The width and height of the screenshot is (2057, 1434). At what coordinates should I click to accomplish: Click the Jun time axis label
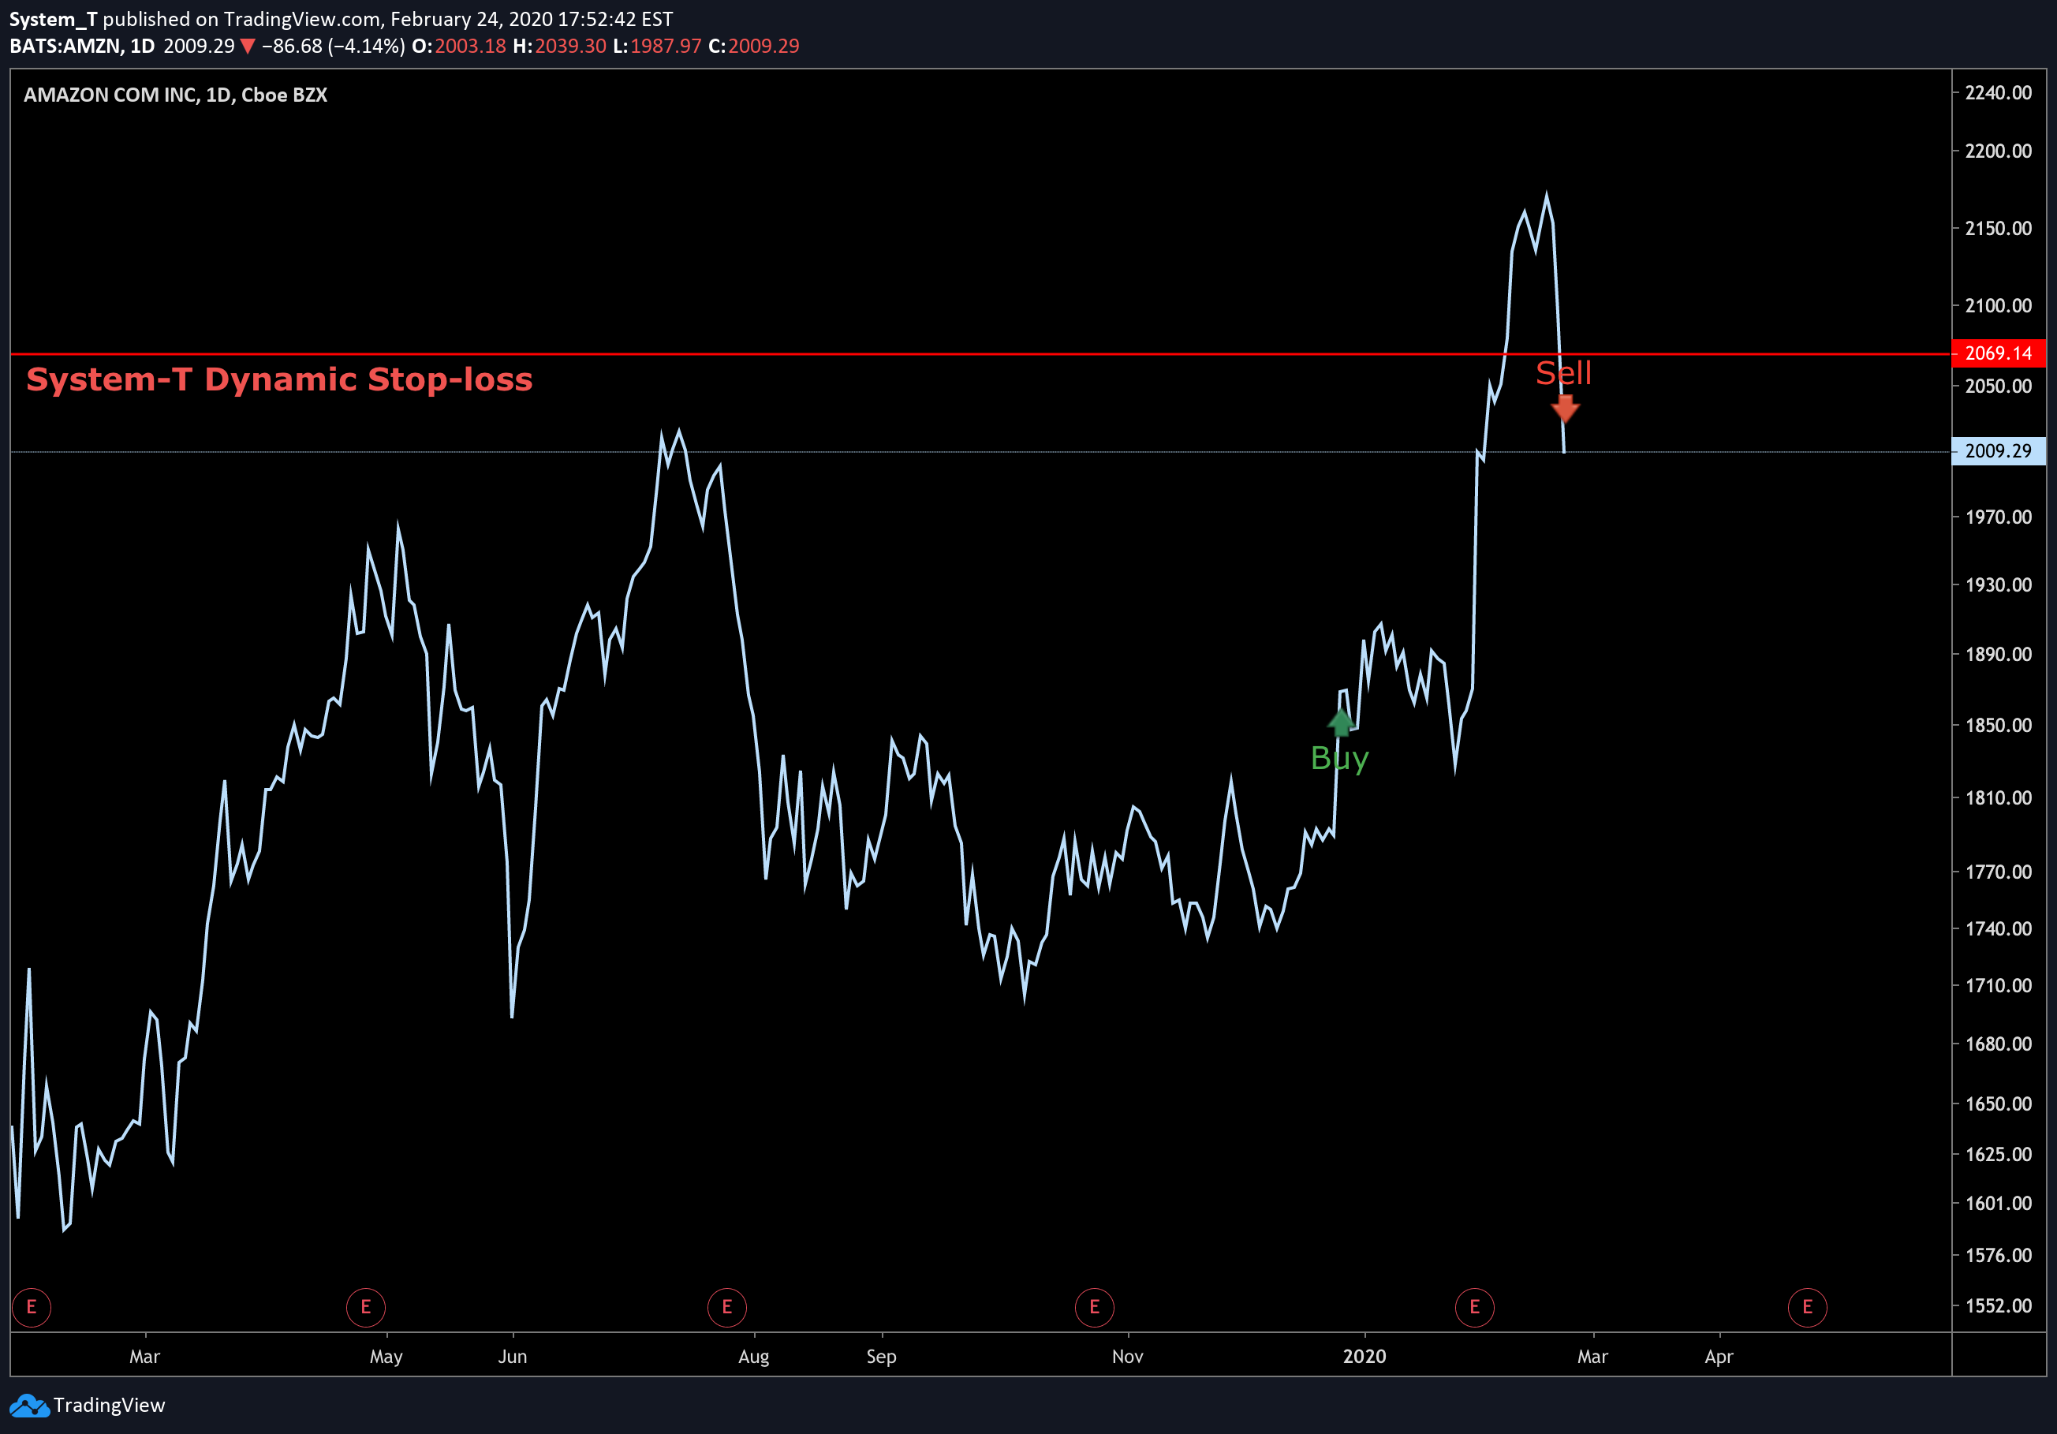pyautogui.click(x=513, y=1356)
